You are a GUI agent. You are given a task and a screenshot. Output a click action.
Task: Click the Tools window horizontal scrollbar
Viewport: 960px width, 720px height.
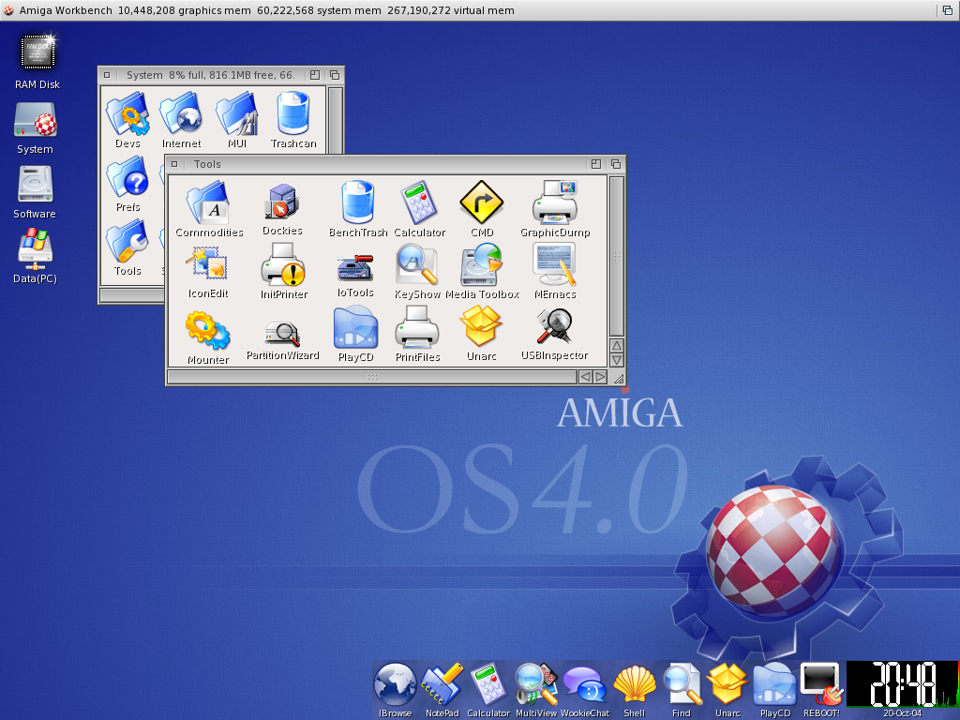(371, 377)
